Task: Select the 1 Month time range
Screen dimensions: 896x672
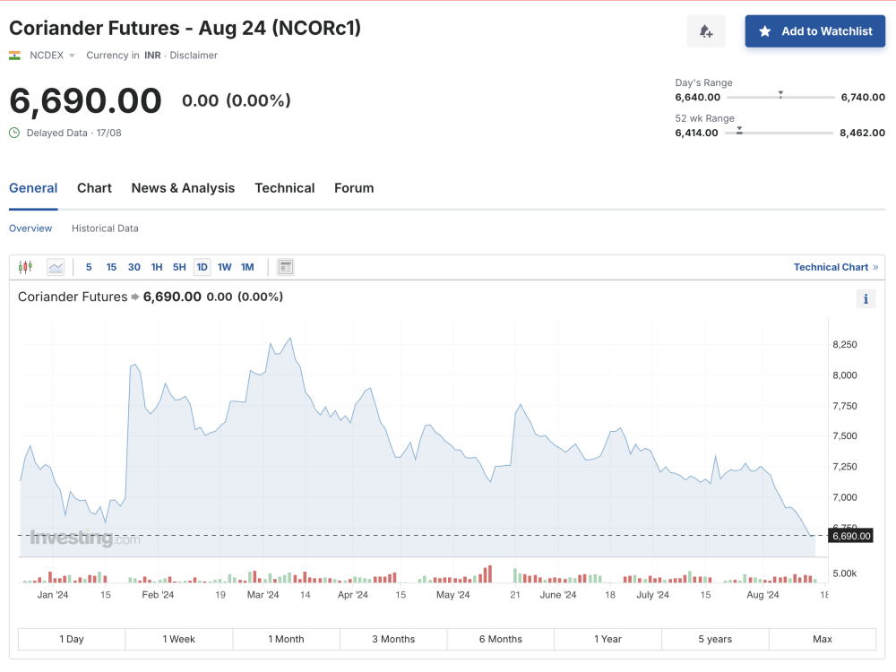Action: (x=287, y=639)
